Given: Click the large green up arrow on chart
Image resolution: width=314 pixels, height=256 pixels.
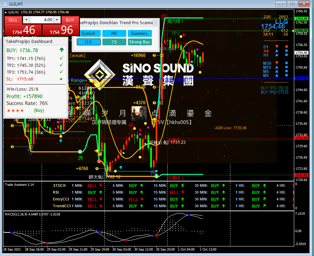Looking at the screenshot, I should click(x=80, y=158).
